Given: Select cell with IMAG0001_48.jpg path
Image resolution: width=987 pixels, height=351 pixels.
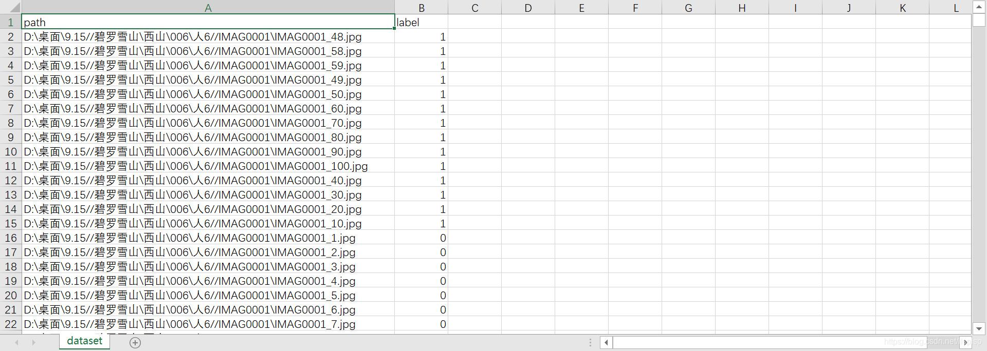Looking at the screenshot, I should 208,36.
